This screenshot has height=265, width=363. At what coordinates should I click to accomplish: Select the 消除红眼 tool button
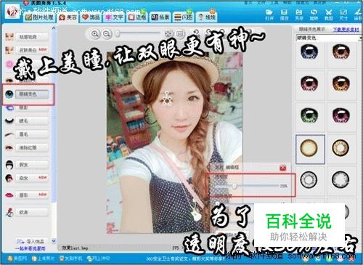(x=32, y=147)
